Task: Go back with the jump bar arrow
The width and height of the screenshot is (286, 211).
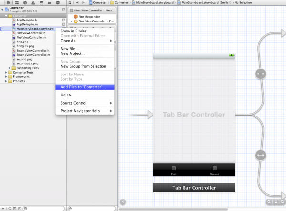Action: pyautogui.click(x=77, y=2)
